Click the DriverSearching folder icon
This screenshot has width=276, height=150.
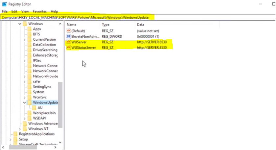pyautogui.click(x=30, y=50)
